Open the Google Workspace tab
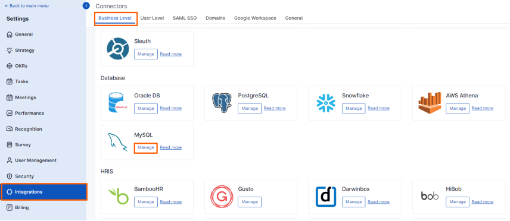Image resolution: width=510 pixels, height=221 pixels. pyautogui.click(x=255, y=18)
